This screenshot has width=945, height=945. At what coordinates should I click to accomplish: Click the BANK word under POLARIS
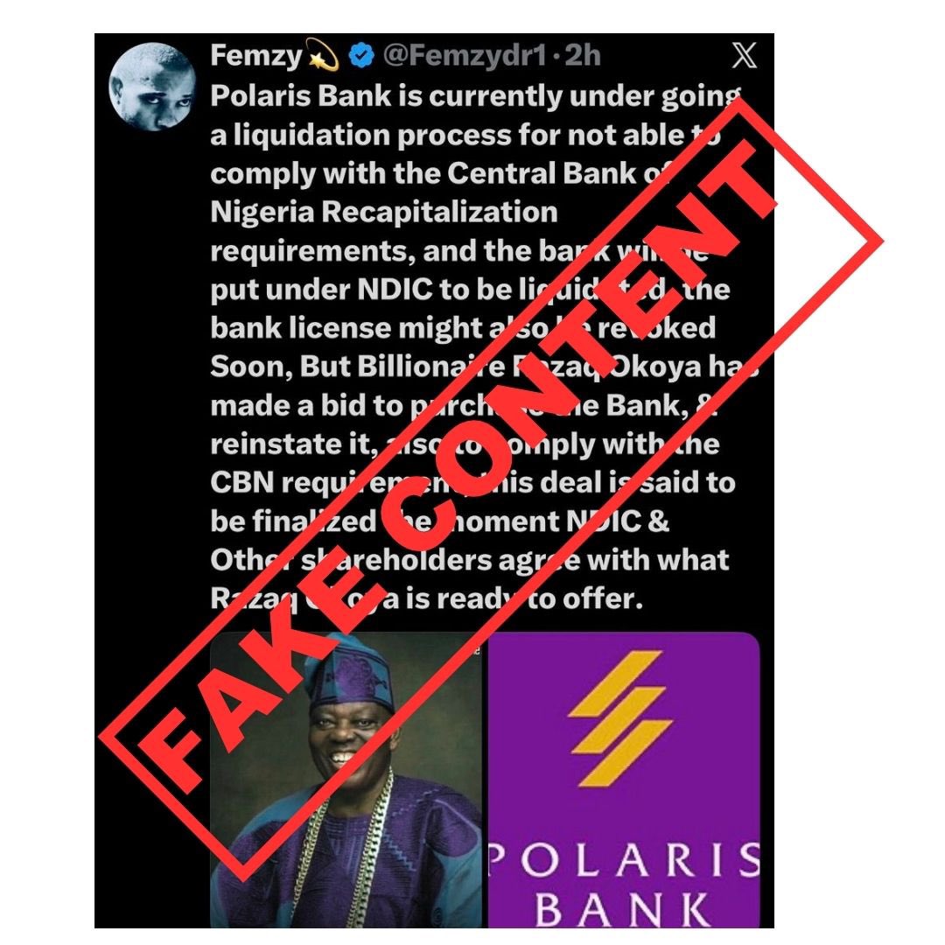pyautogui.click(x=623, y=909)
